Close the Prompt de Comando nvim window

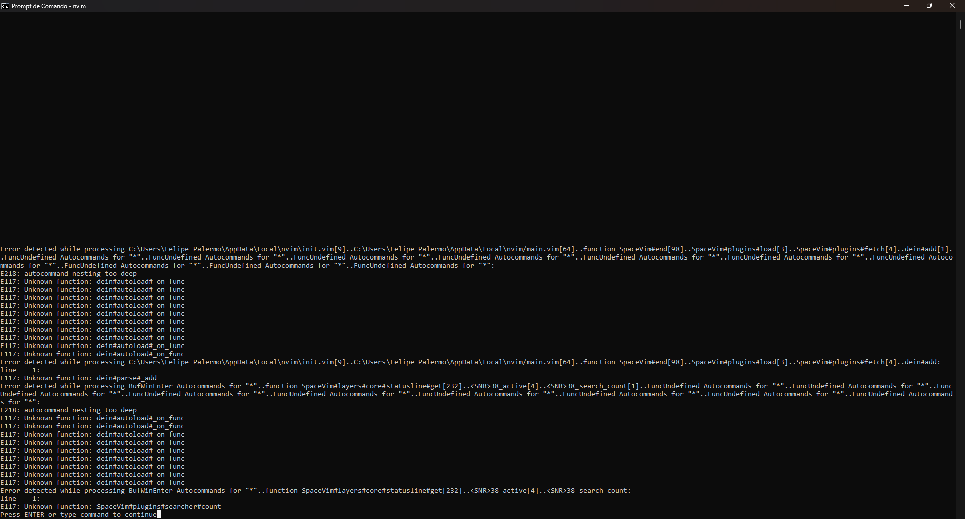click(x=952, y=6)
